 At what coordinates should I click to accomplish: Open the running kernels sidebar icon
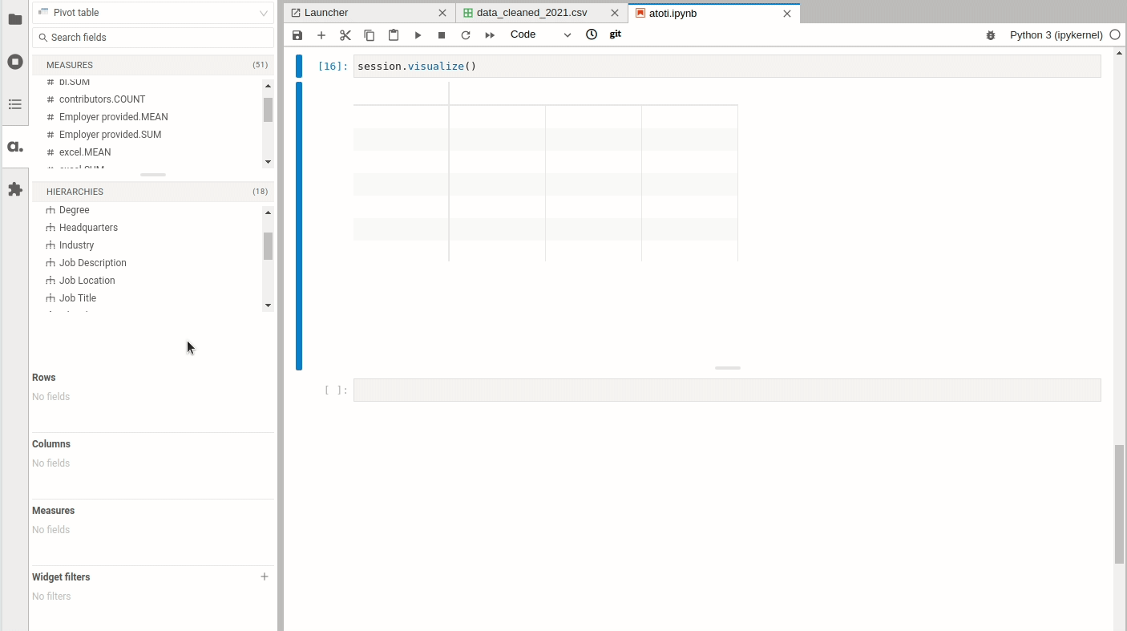point(14,62)
